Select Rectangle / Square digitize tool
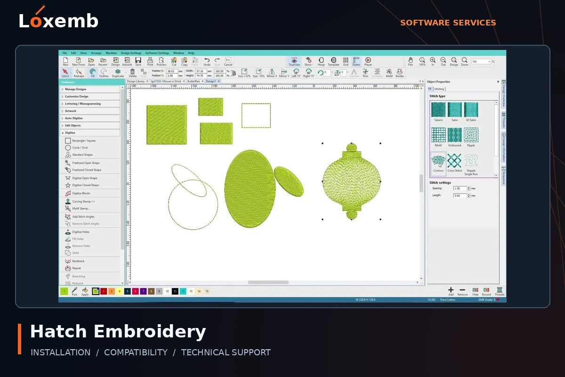The width and height of the screenshot is (565, 377). [80, 140]
